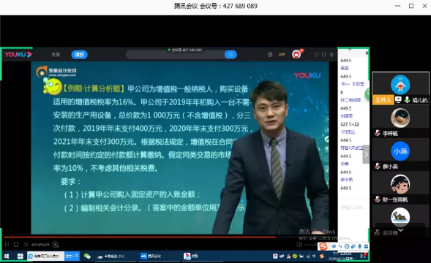The height and width of the screenshot is (263, 431).
Task: Skip to the next video episode
Action: 26,244
